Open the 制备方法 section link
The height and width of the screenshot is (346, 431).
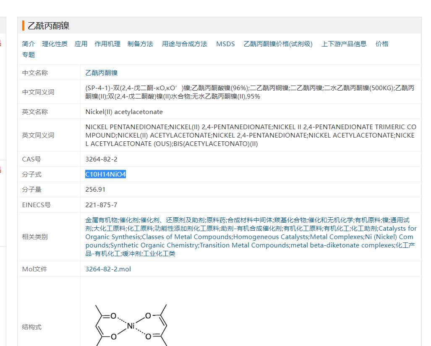140,44
